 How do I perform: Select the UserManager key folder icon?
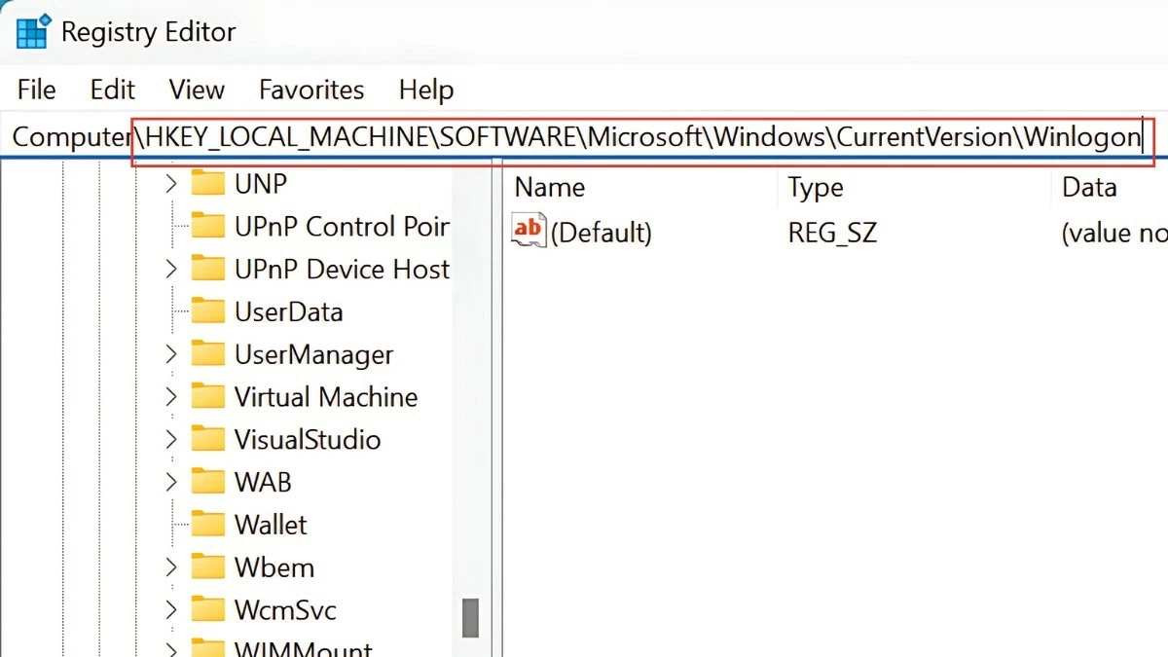[x=209, y=354]
